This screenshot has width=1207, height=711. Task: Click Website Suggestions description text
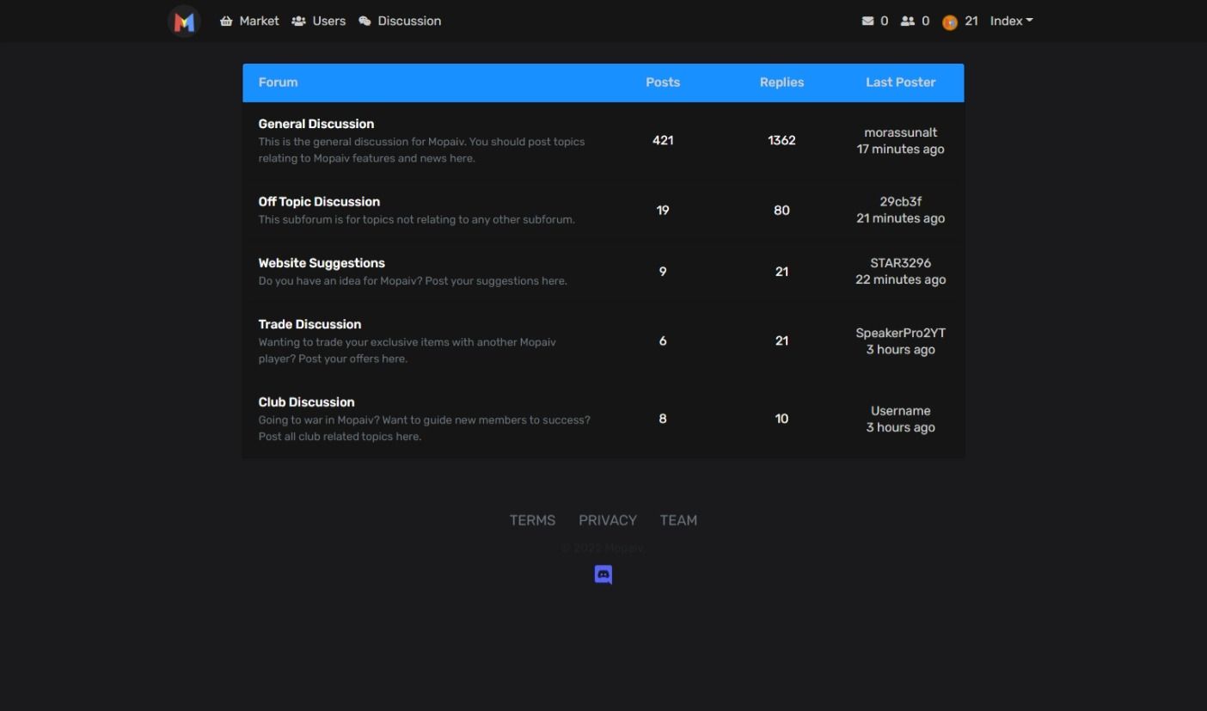tap(413, 281)
